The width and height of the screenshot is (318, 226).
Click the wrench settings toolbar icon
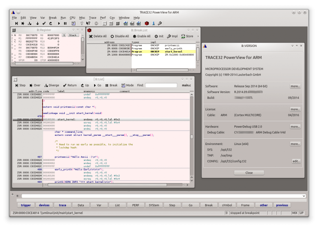coord(160,23)
